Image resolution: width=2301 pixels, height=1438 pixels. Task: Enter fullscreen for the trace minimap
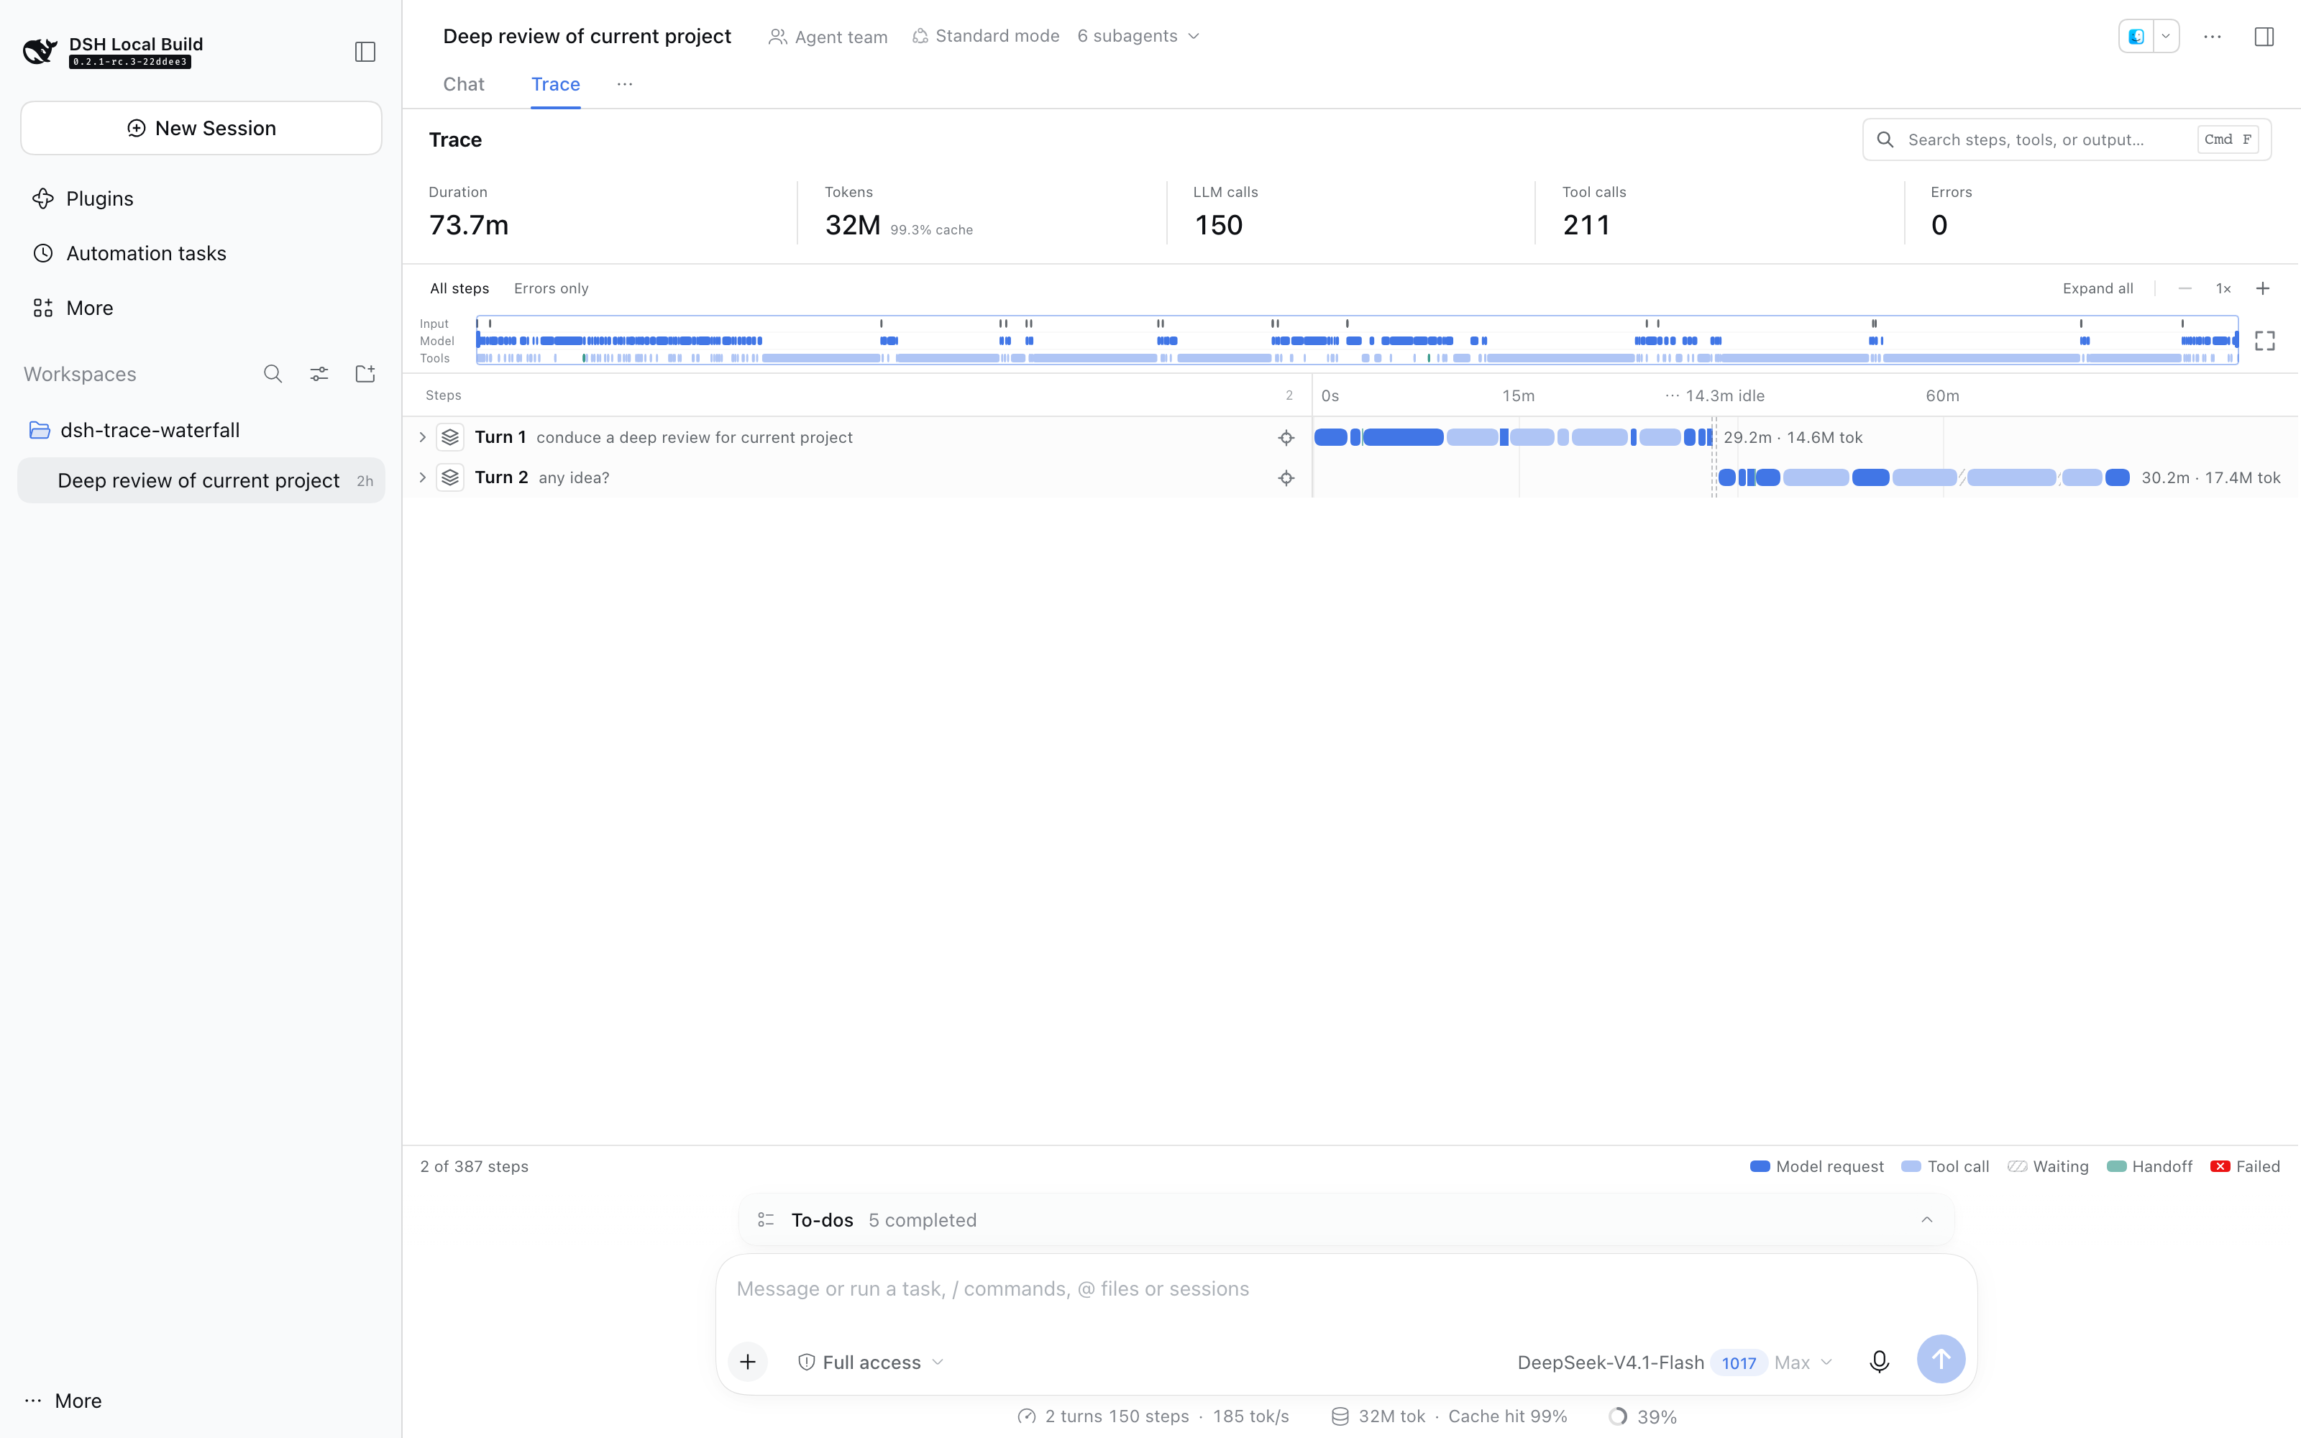click(x=2265, y=341)
